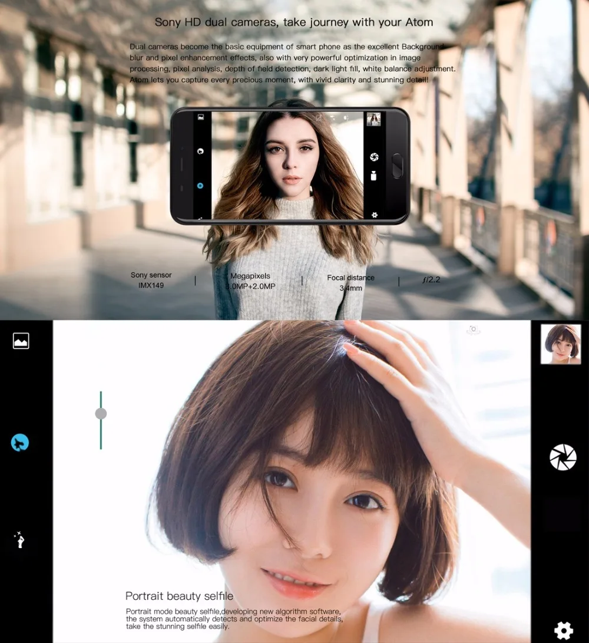Tap the gallery icon on the phone screen
This screenshot has height=643, width=589.
tap(201, 117)
